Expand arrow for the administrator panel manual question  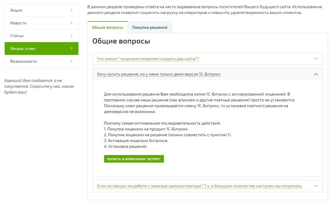tap(316, 186)
